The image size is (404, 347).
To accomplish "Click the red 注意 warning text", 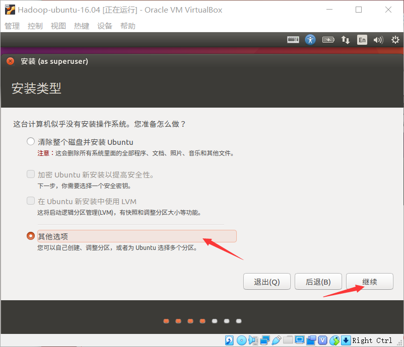I will [x=43, y=153].
